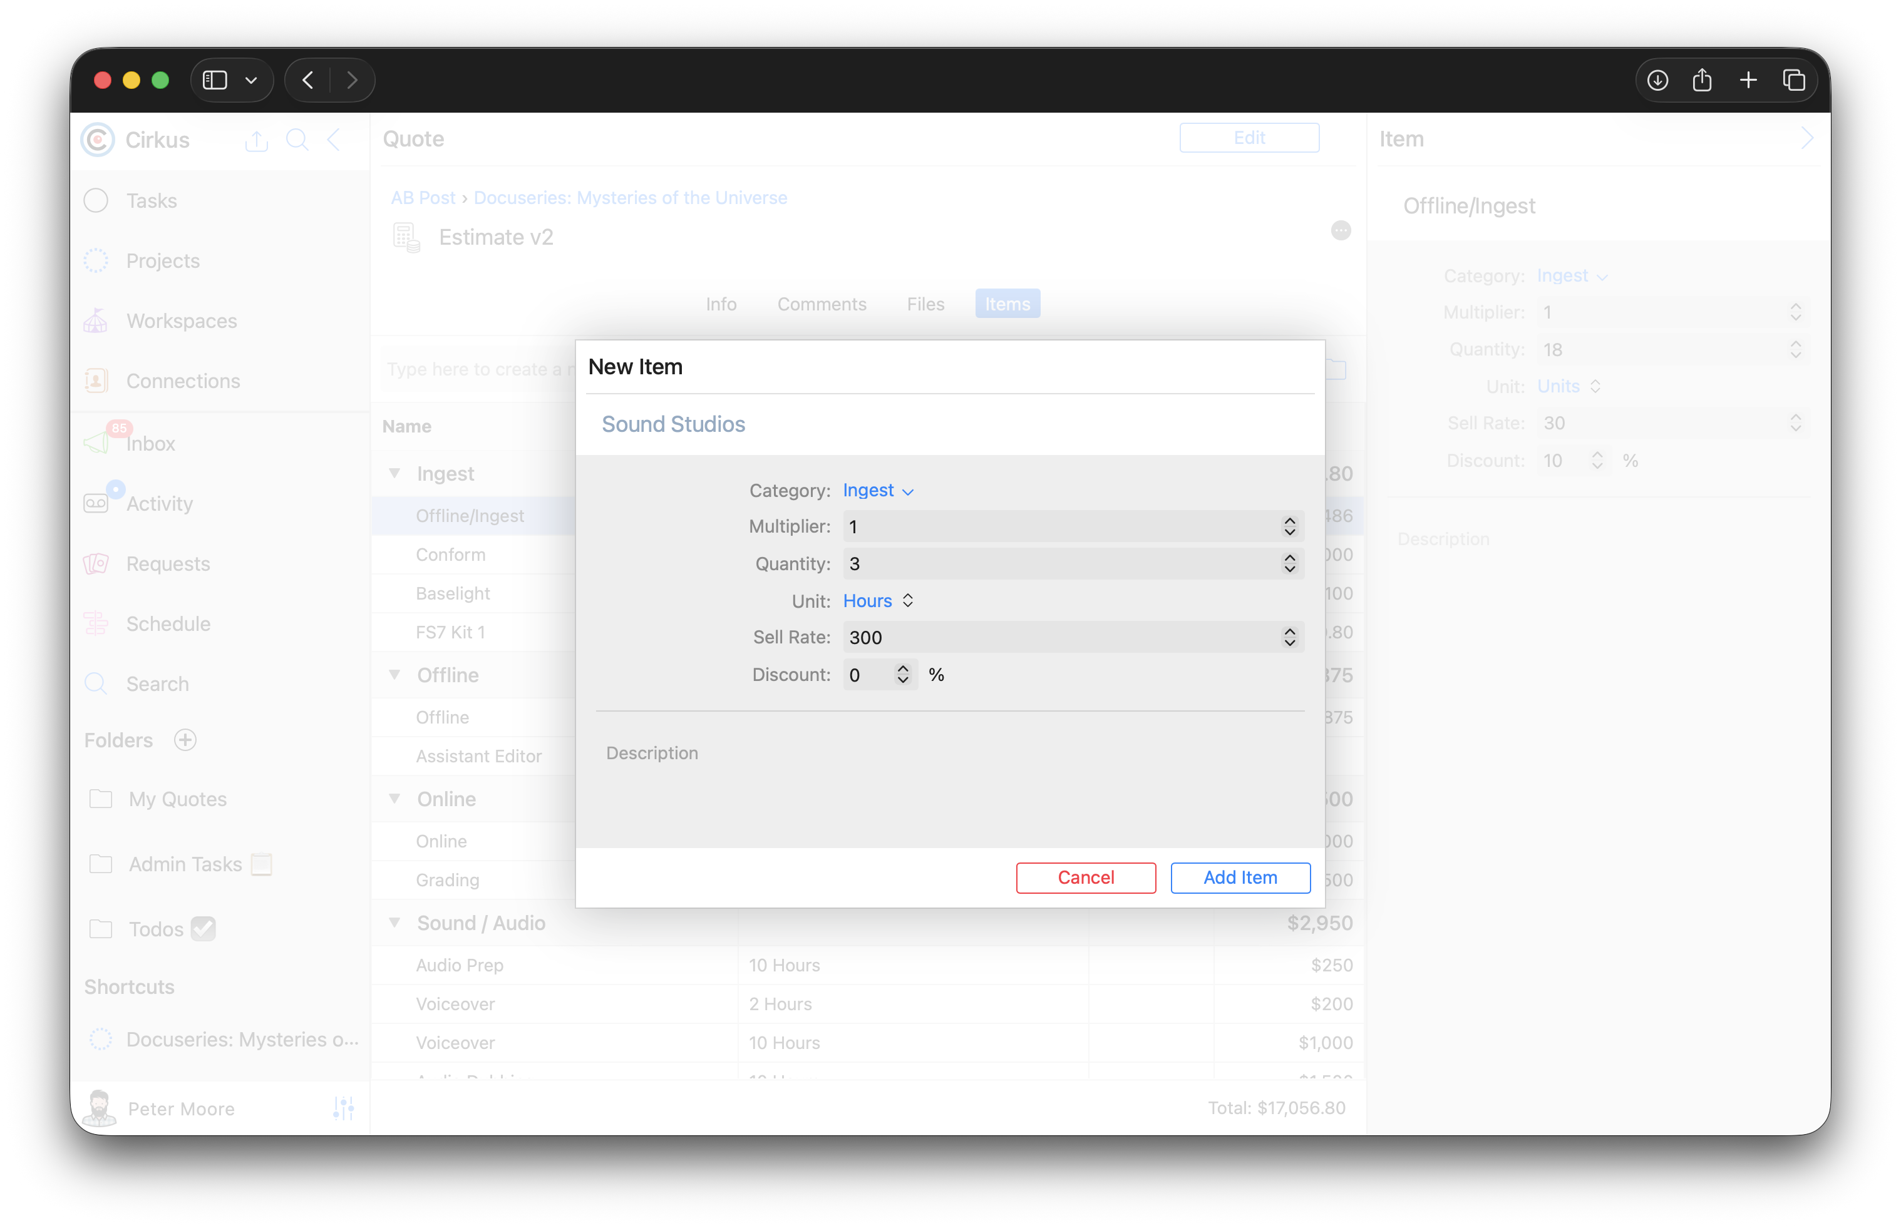
Task: Click the add folder plus icon
Action: [185, 740]
